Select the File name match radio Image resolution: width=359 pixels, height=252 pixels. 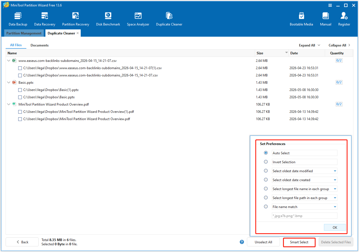point(266,207)
